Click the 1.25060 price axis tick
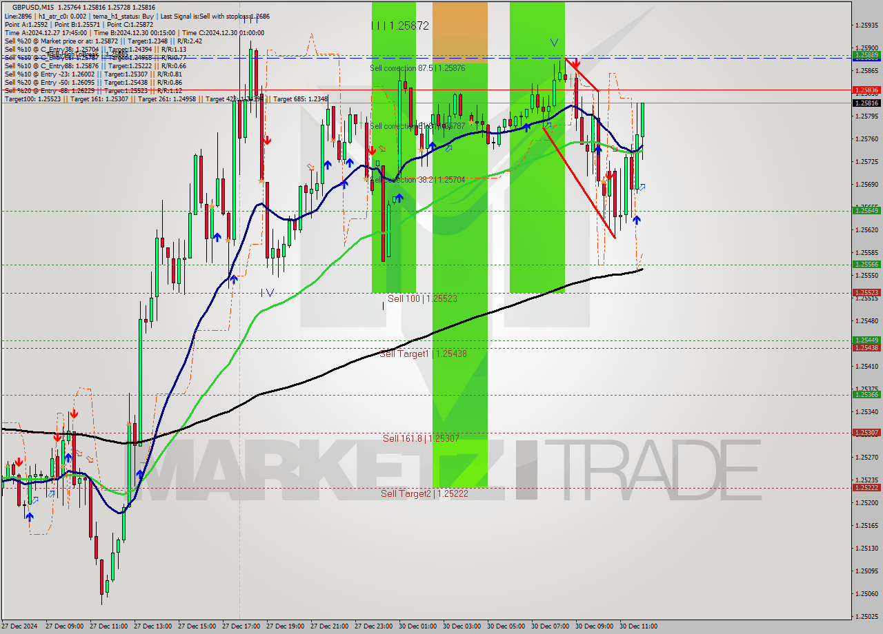 pos(866,593)
